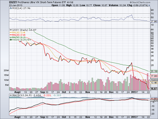This screenshot has width=158, height=119.
Task: Click the UVXY (Daily) 10.87 legend entry
Action: point(23,30)
